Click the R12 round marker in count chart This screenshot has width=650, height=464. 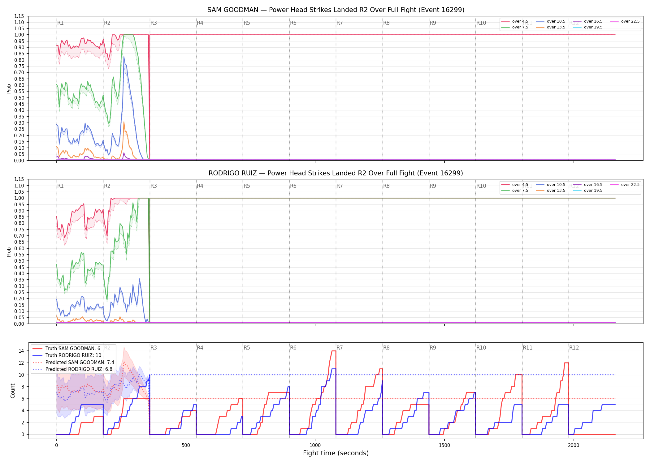click(x=574, y=348)
